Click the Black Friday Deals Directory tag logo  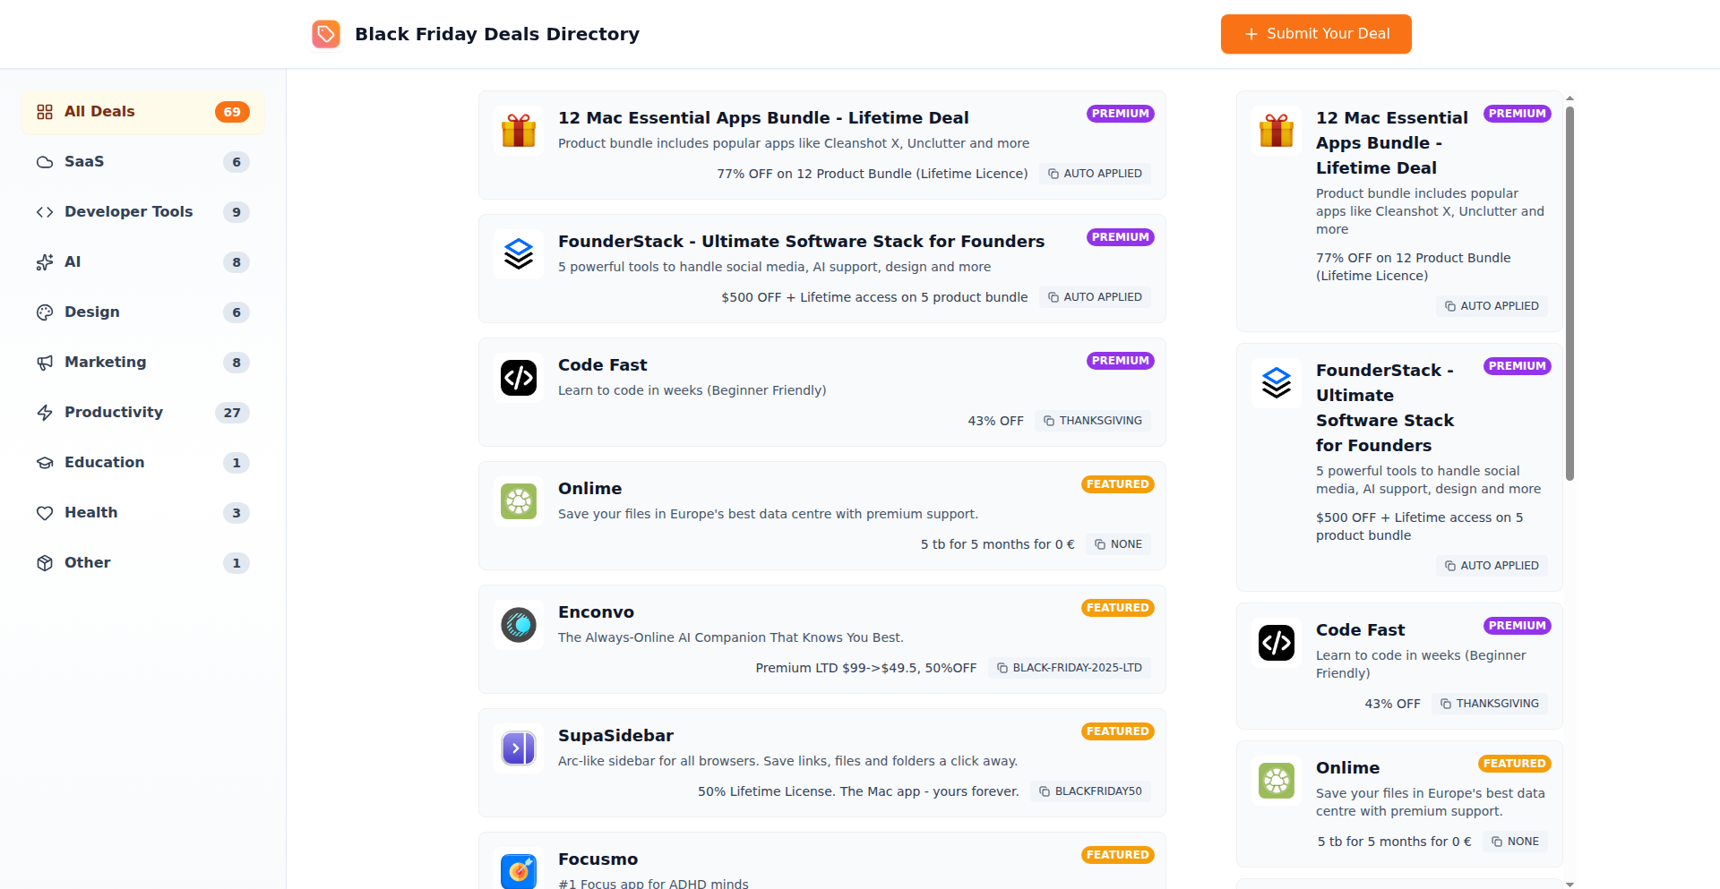pos(326,34)
